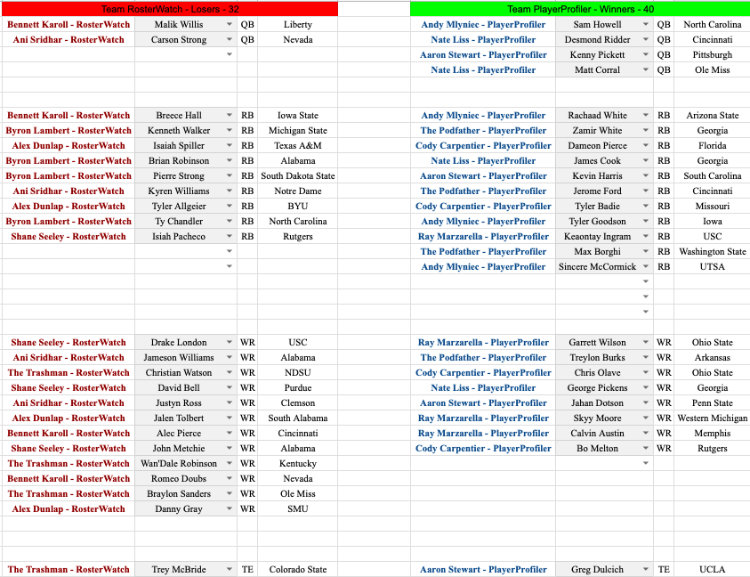
Task: Open Garrett Wilson's dropdown arrow
Action: point(645,343)
